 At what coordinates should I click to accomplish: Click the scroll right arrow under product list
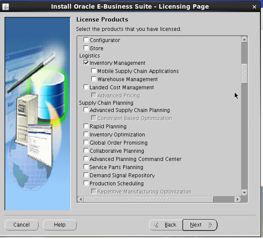pyautogui.click(x=237, y=200)
